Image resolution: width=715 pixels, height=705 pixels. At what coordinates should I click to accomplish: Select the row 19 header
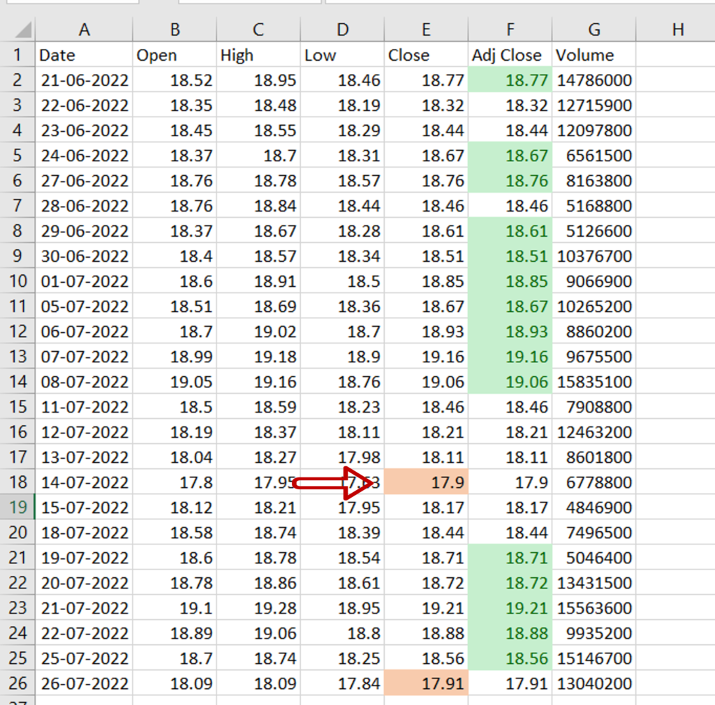pyautogui.click(x=17, y=507)
